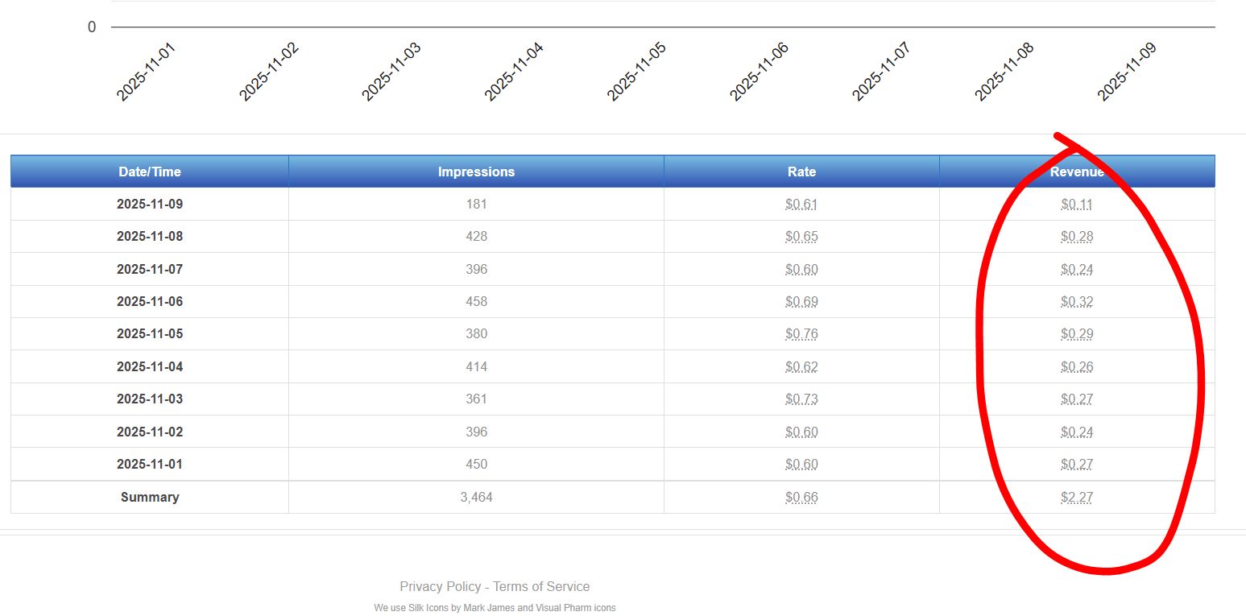The width and height of the screenshot is (1246, 616).
Task: Click the $0.66 summary rate value
Action: tap(801, 497)
